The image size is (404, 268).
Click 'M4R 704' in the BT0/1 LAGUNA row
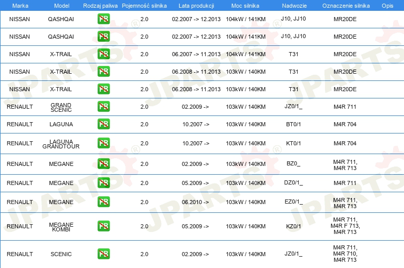[x=345, y=124]
